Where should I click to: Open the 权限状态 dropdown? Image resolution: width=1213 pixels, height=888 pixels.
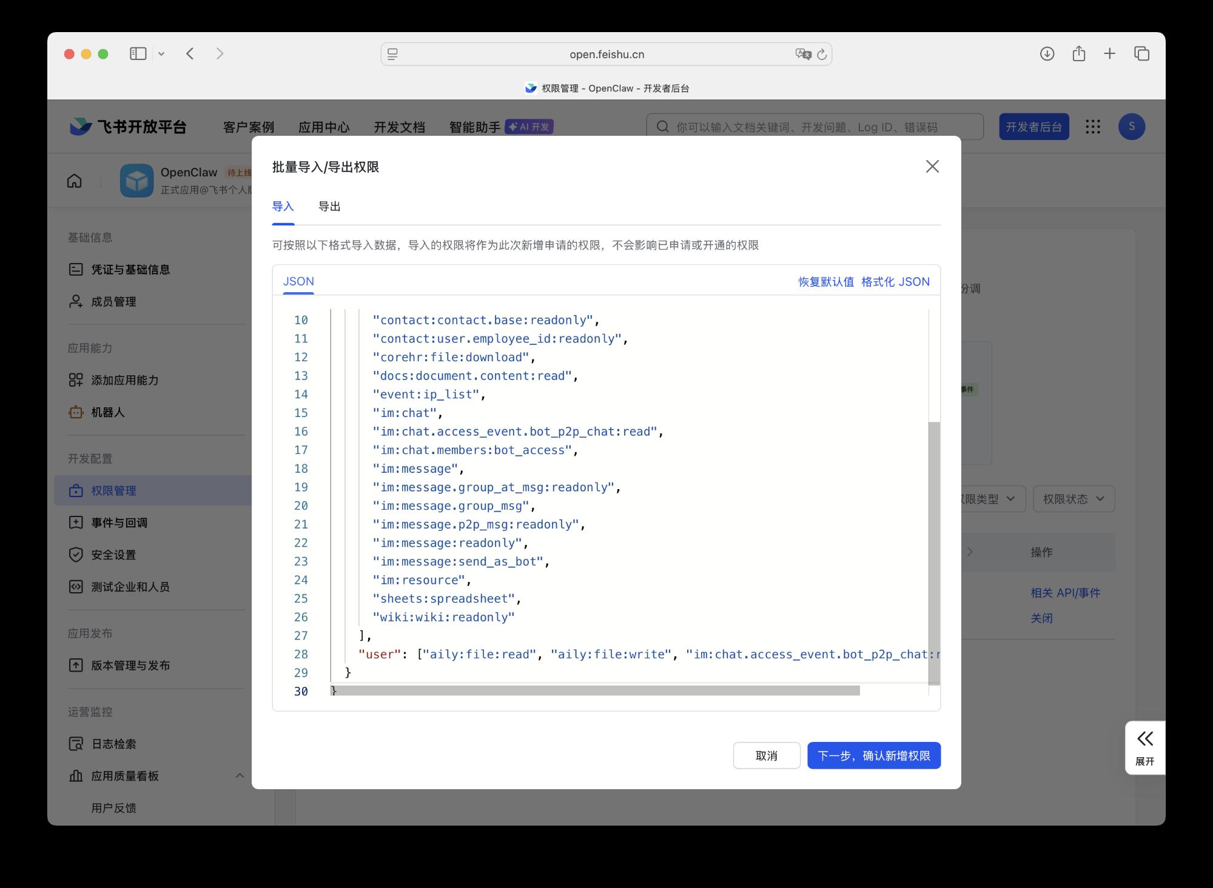(x=1074, y=499)
